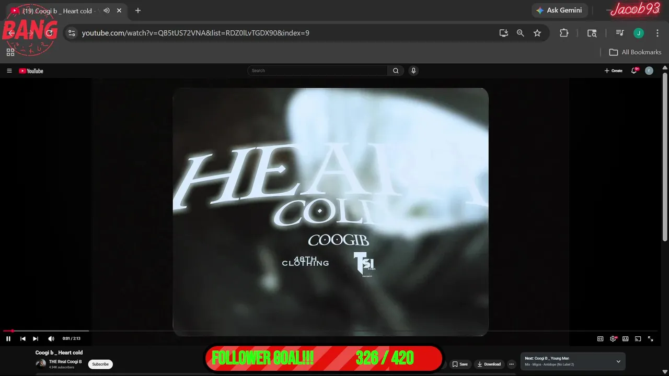Cast video with Play on TV icon
Screen dimensions: 669x376
[638, 339]
